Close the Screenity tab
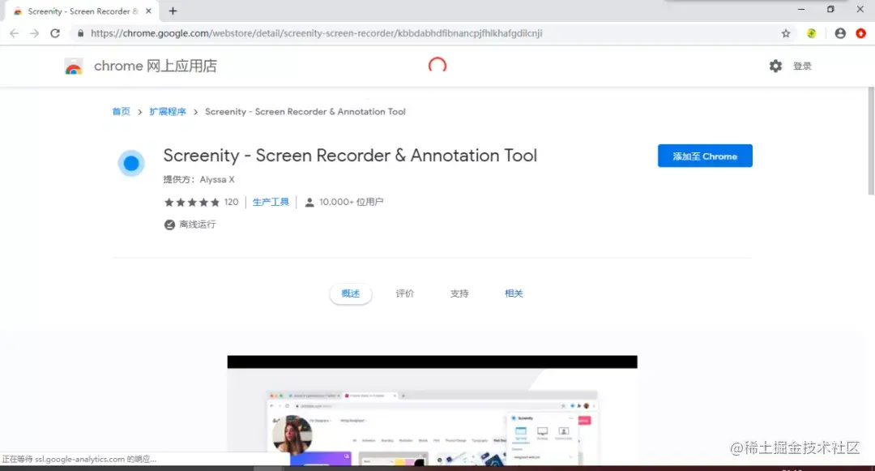This screenshot has width=875, height=471. coord(148,11)
